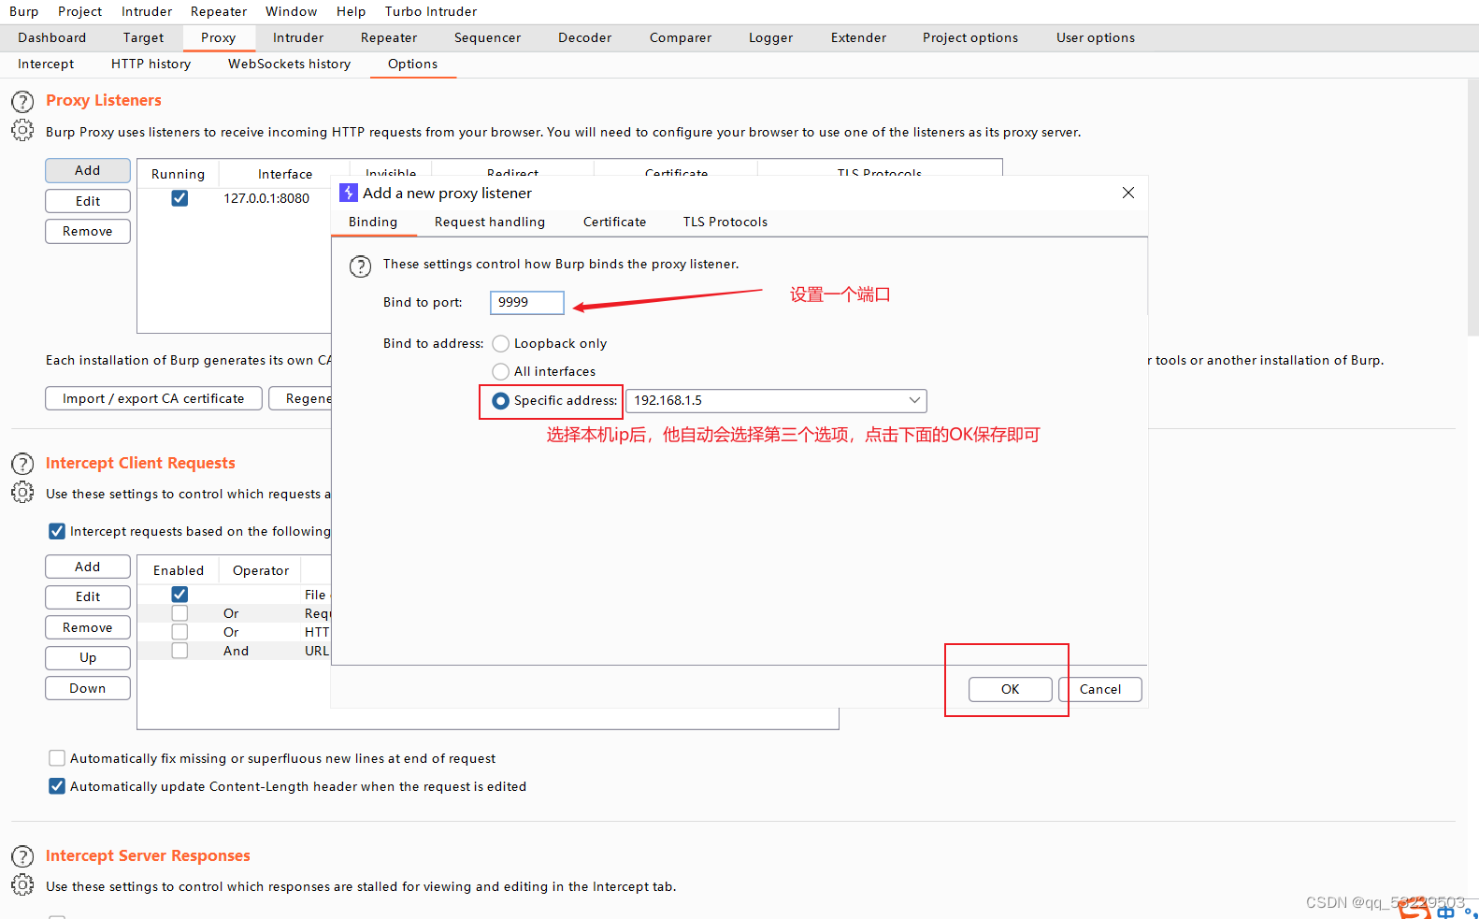The image size is (1479, 919).
Task: Click Cancel in the listener dialog
Action: click(x=1099, y=689)
